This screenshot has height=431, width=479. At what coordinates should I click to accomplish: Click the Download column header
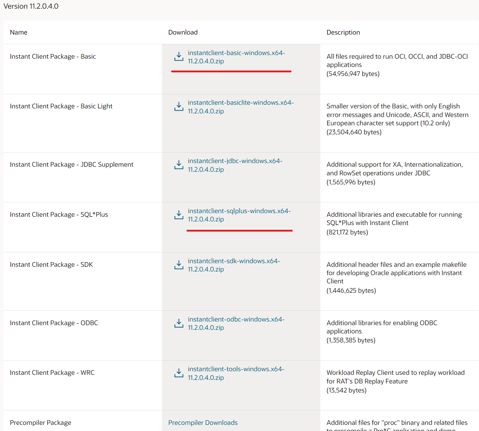pyautogui.click(x=183, y=32)
